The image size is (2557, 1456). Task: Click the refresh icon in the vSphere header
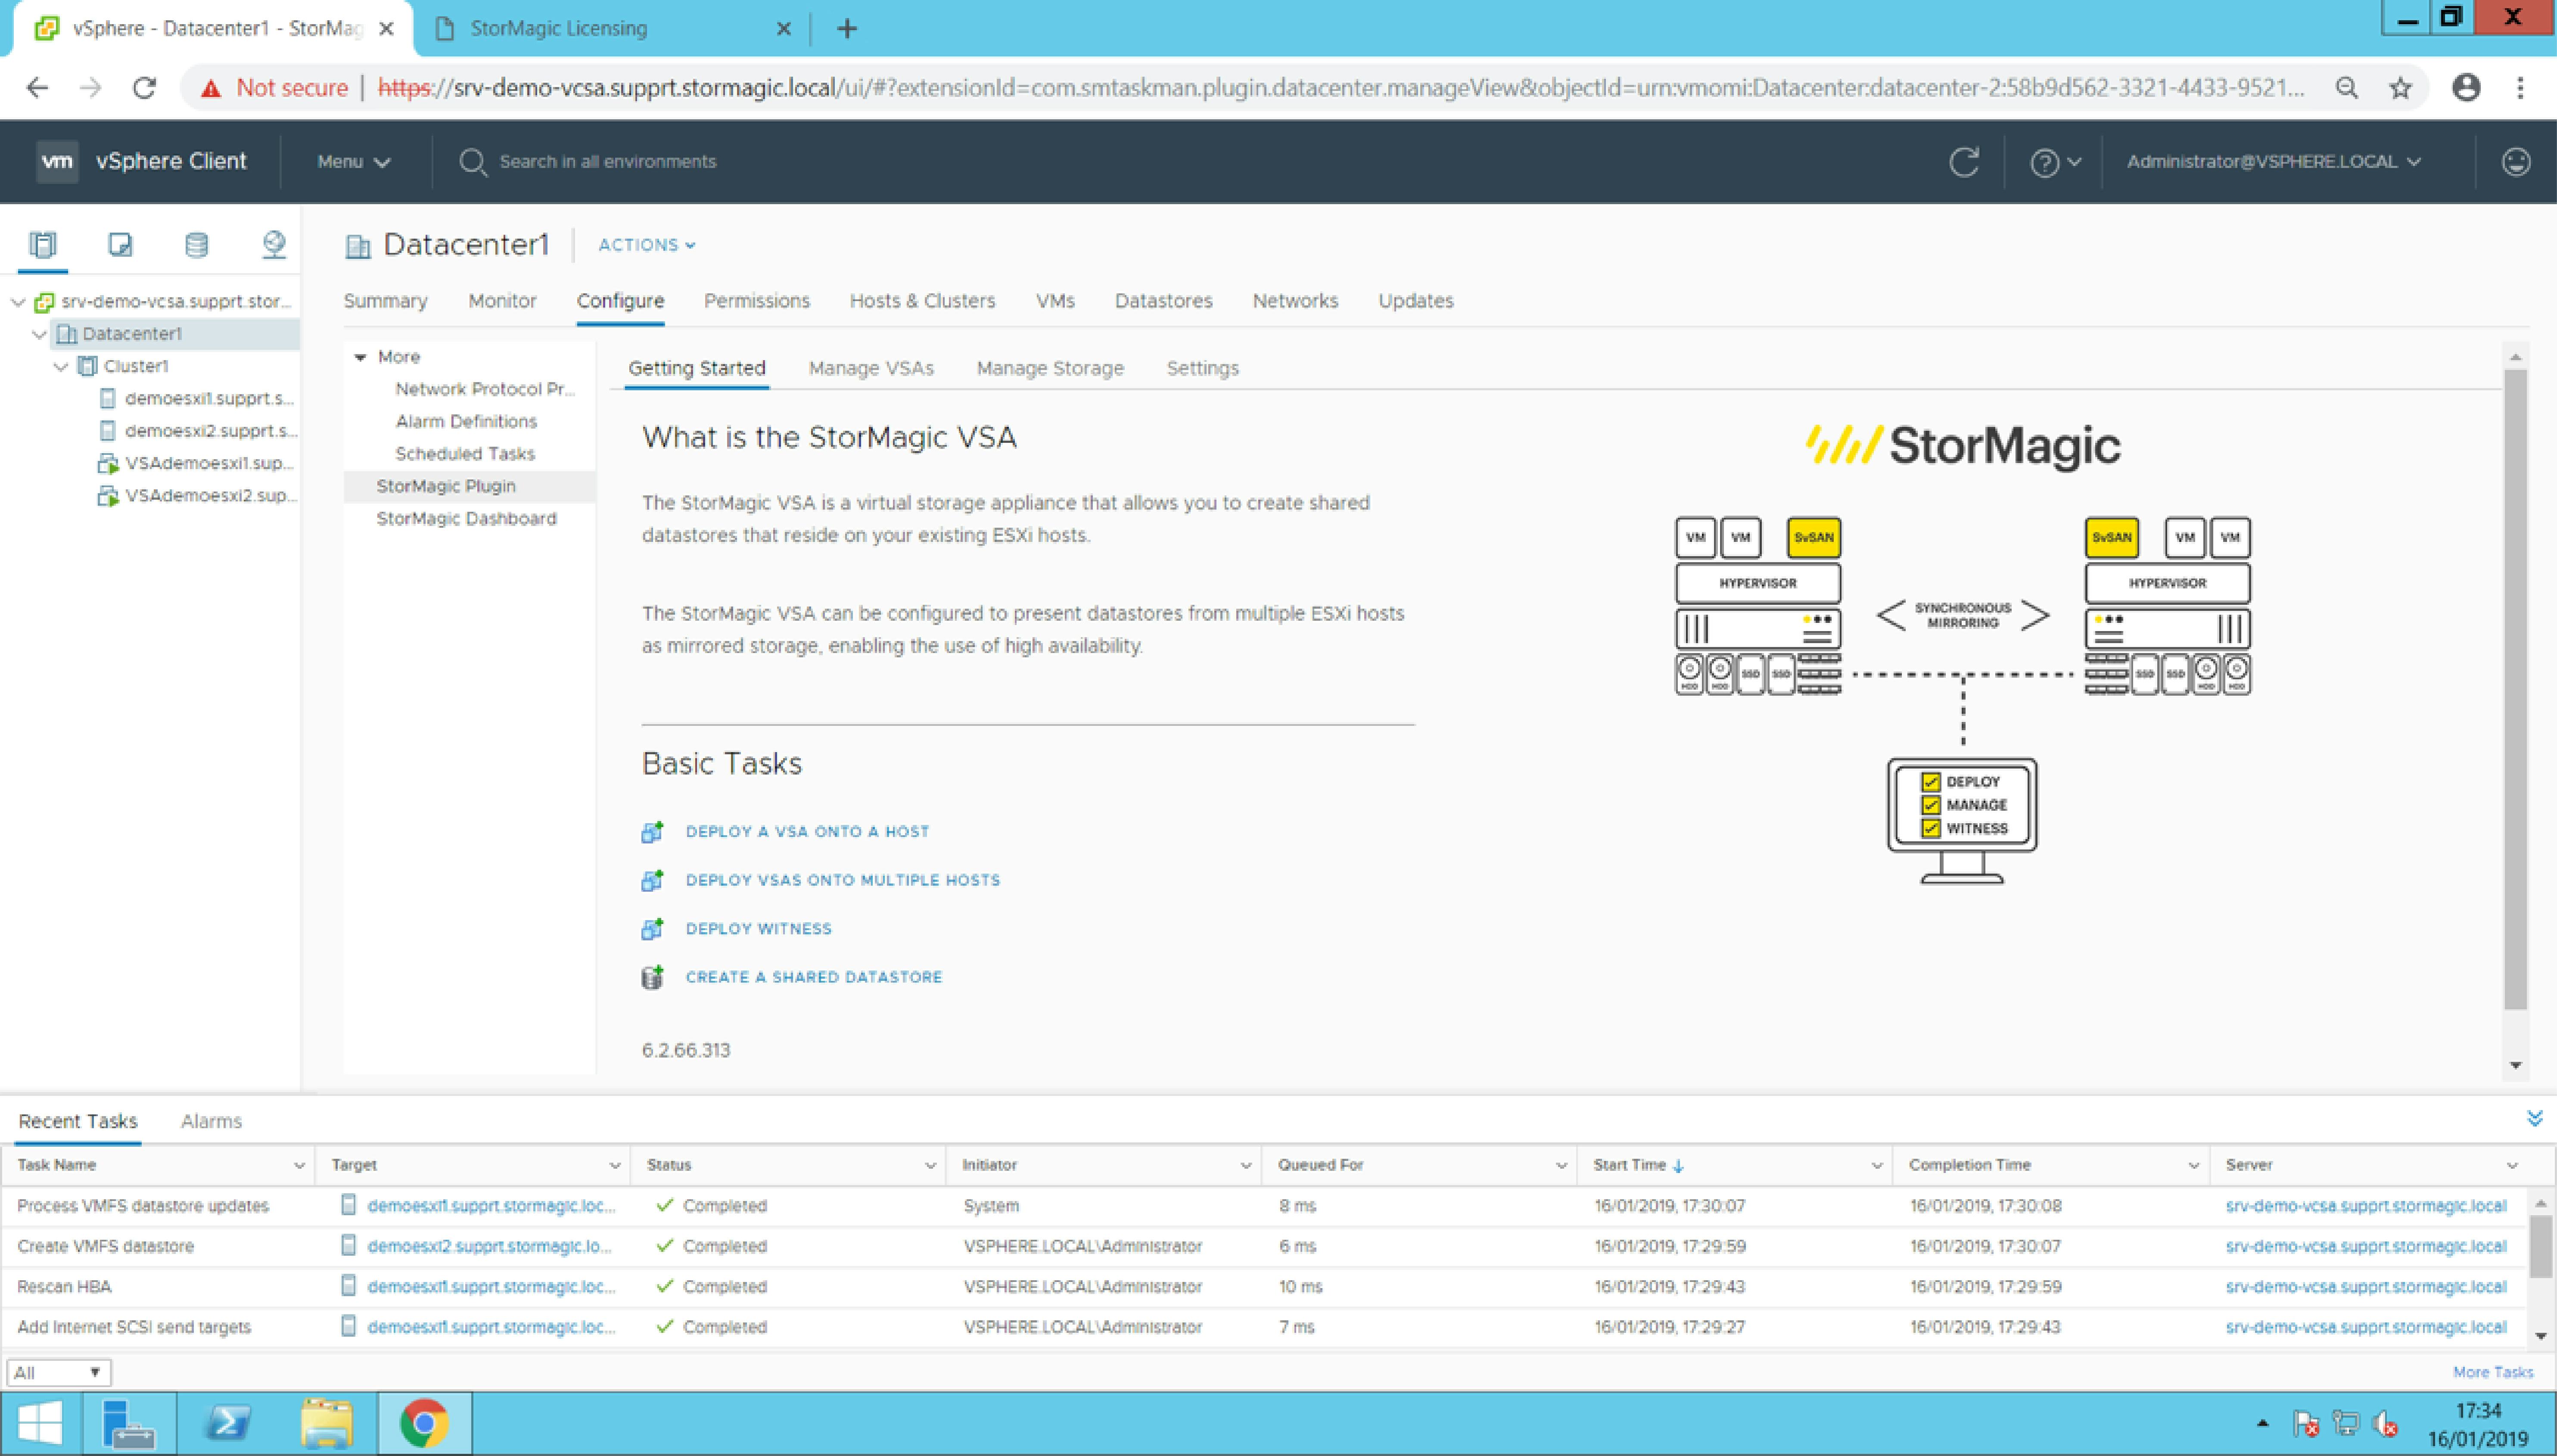click(1963, 161)
